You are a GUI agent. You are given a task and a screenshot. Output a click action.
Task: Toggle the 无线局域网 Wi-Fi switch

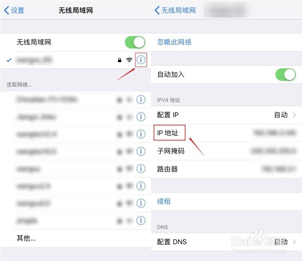pyautogui.click(x=135, y=42)
